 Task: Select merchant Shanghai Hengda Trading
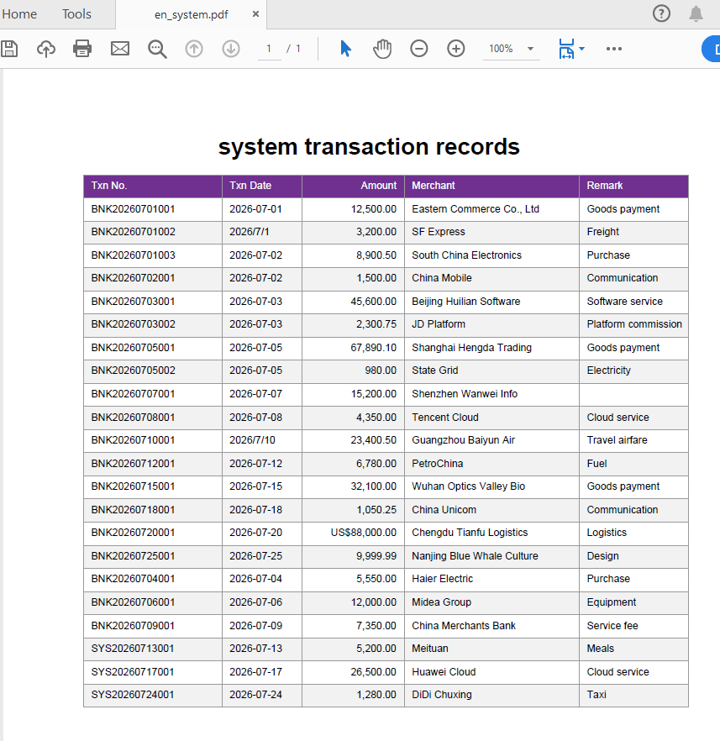pyautogui.click(x=471, y=348)
